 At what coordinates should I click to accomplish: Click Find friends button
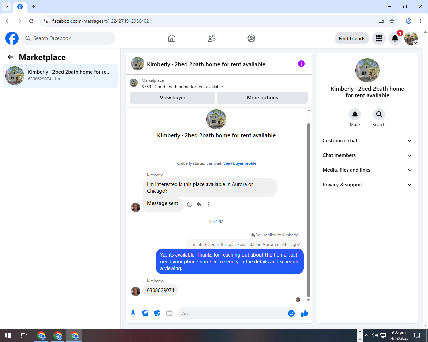pyautogui.click(x=352, y=38)
